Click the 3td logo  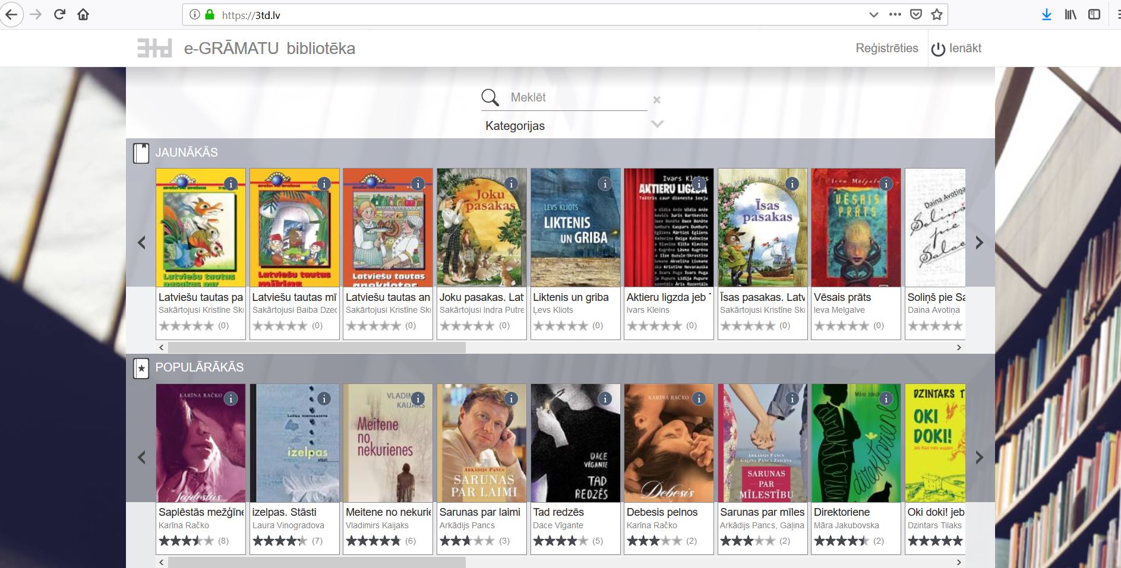pos(154,48)
